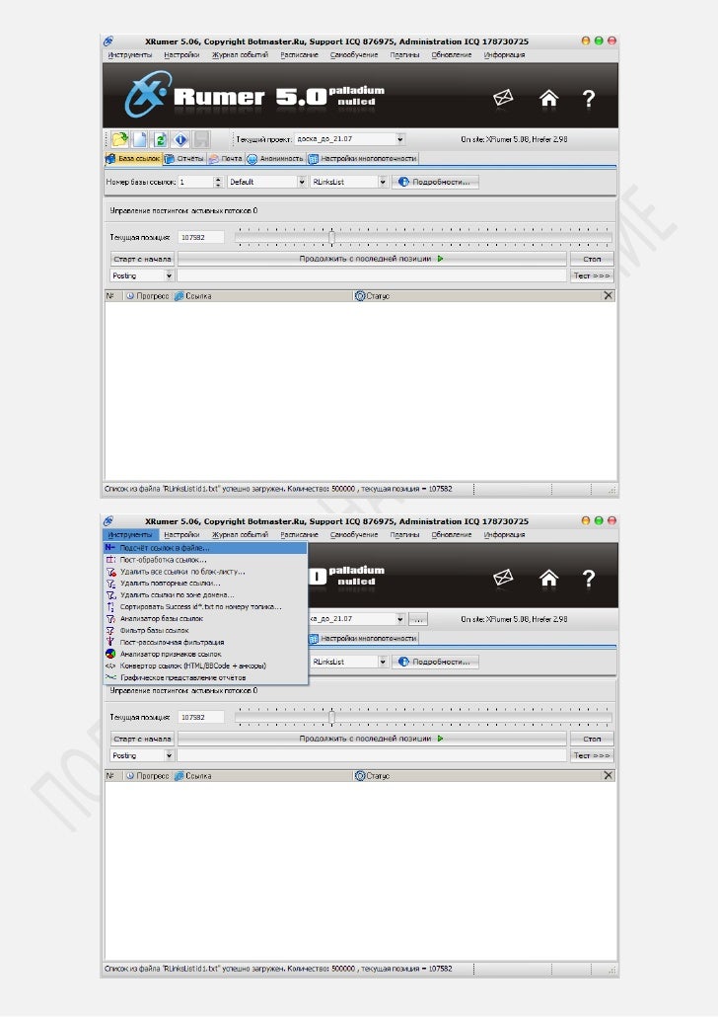Select Удалить повторные ссылки menu entry
The height and width of the screenshot is (1017, 718).
(205, 584)
